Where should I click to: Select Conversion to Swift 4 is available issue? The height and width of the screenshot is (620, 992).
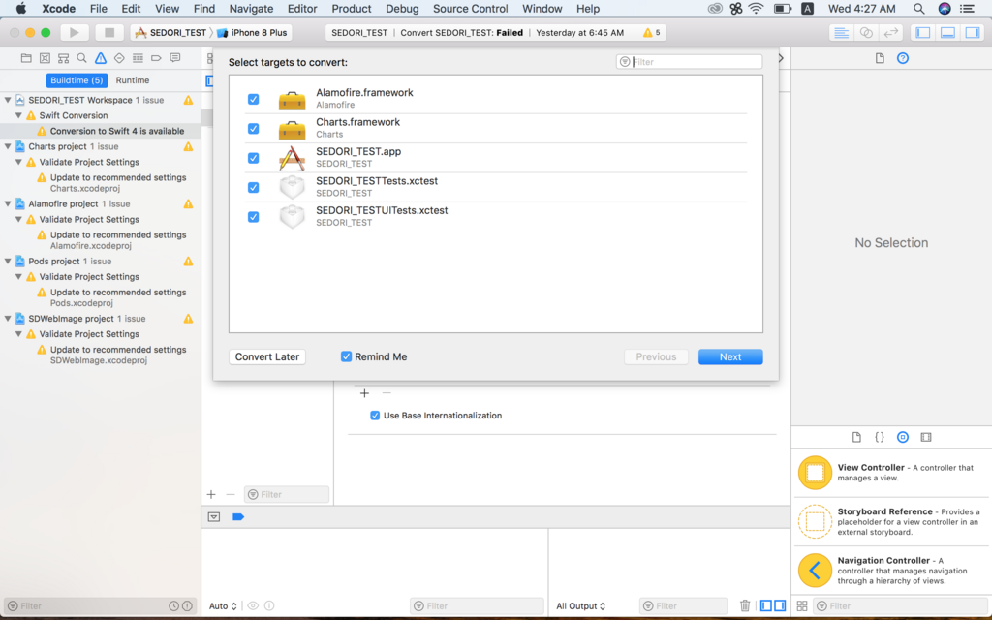click(x=101, y=131)
